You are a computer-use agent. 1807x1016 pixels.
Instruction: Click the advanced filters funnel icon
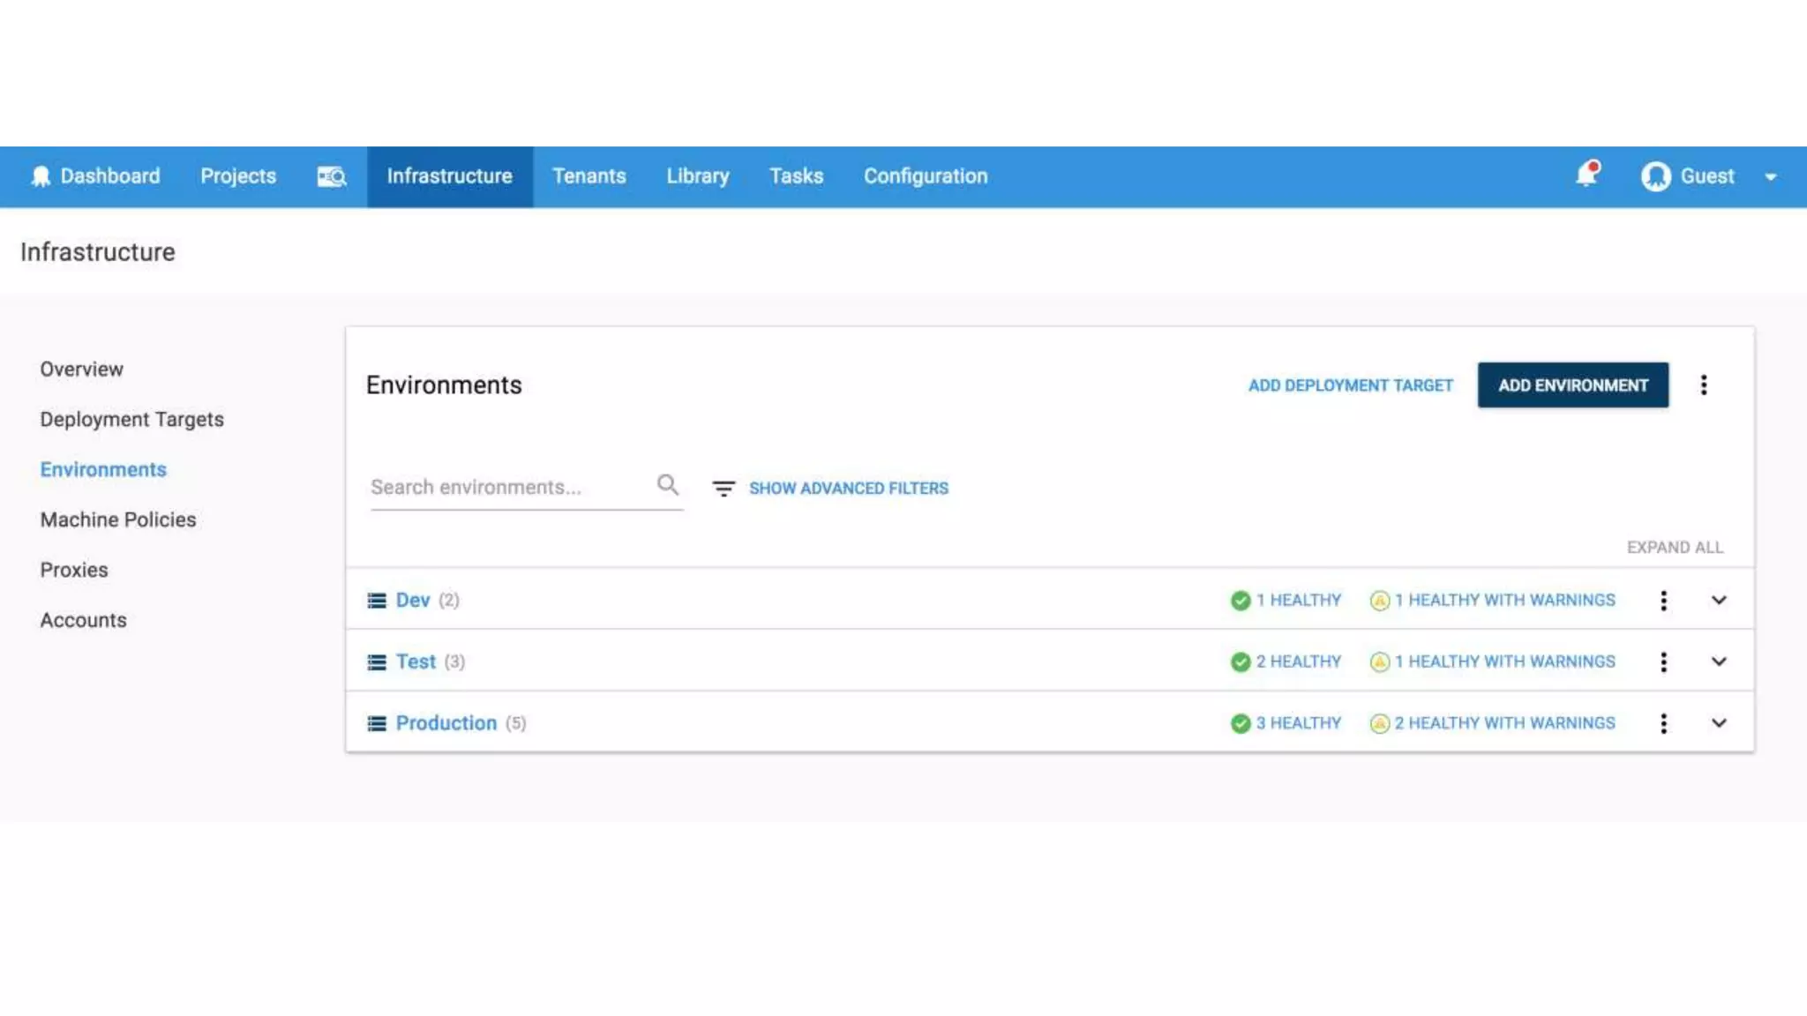[x=724, y=489]
